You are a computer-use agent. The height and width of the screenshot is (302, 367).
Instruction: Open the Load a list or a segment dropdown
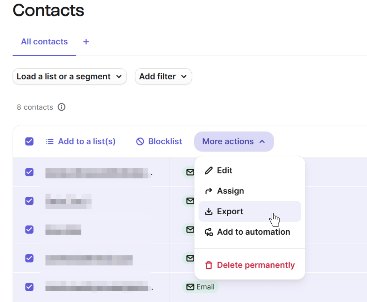point(70,76)
